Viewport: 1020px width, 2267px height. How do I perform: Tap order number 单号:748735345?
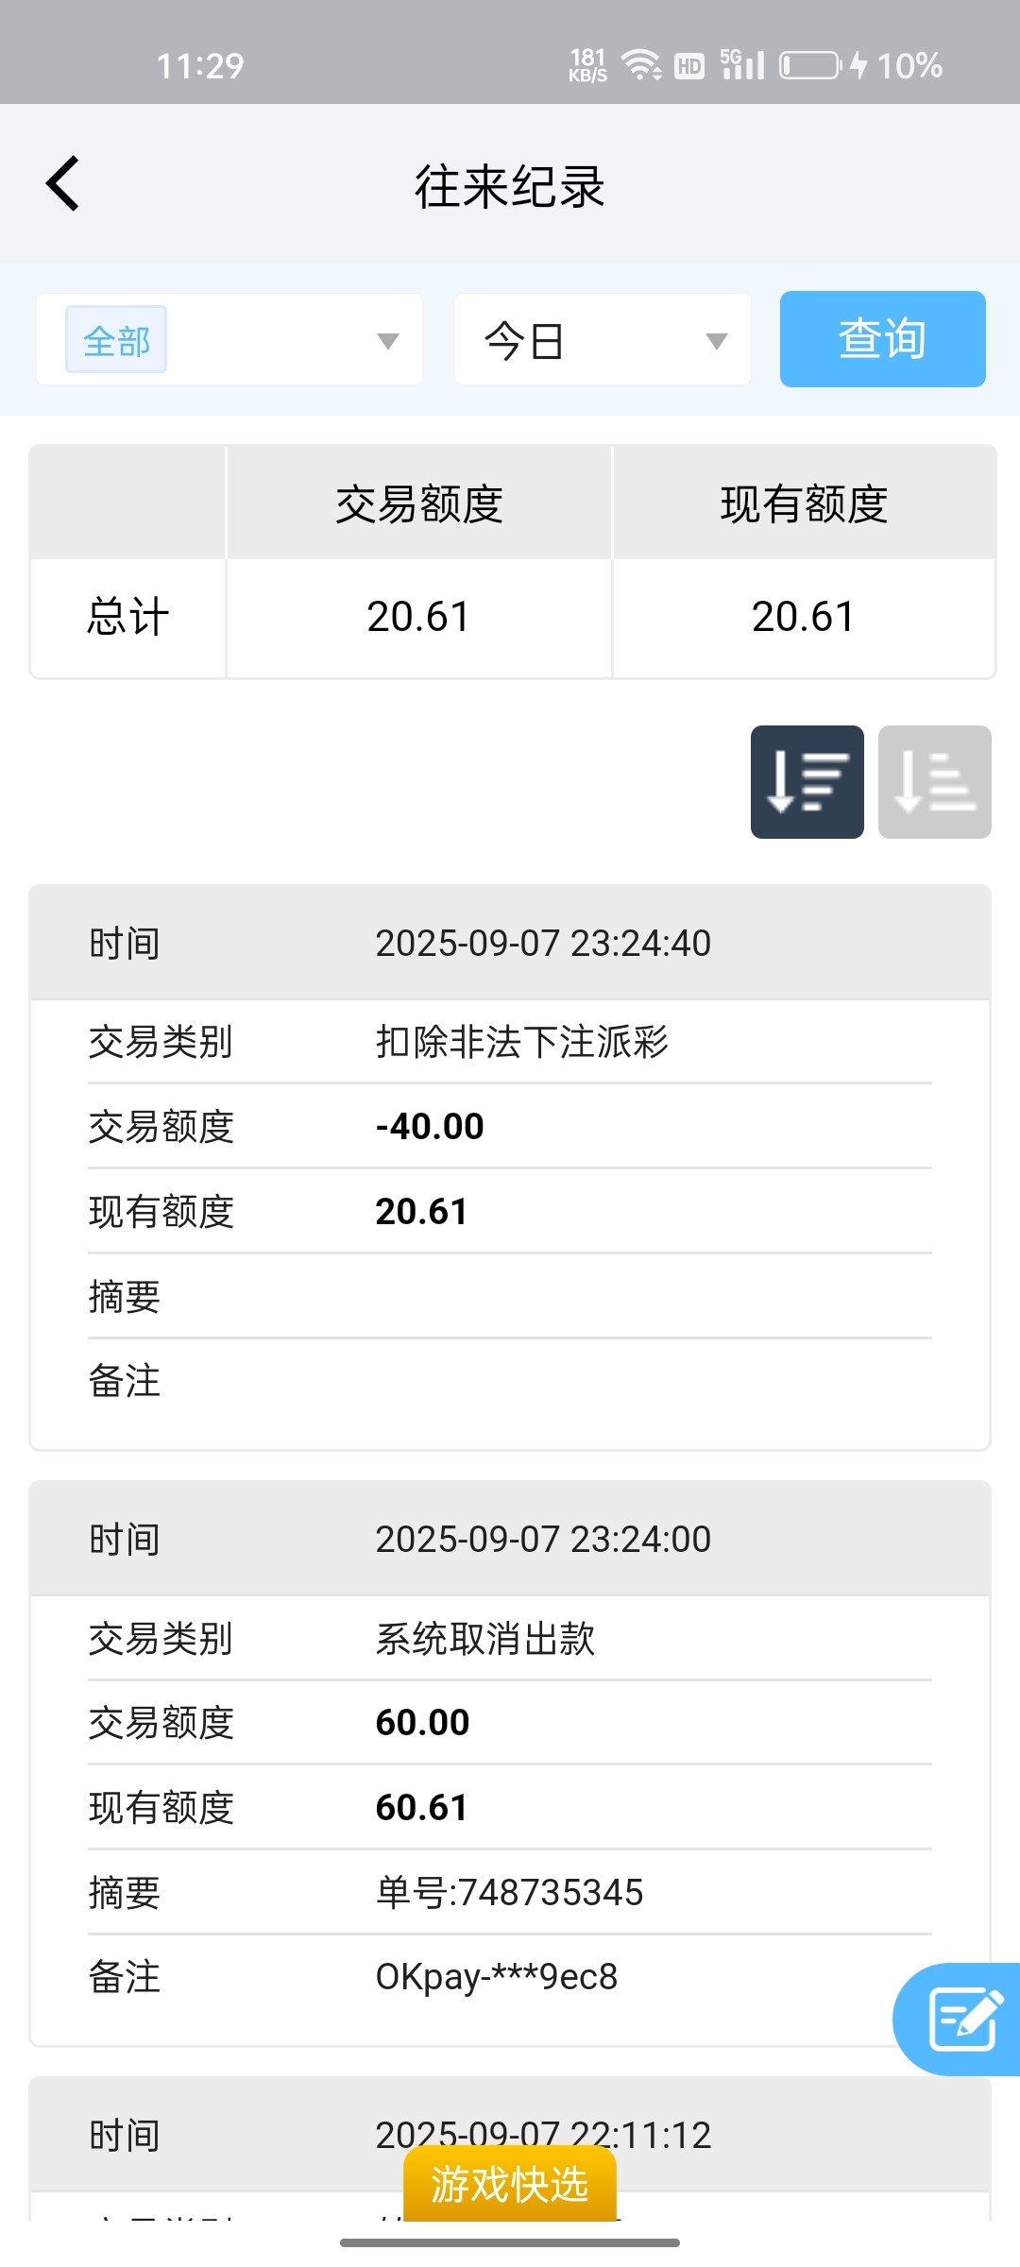[509, 1892]
